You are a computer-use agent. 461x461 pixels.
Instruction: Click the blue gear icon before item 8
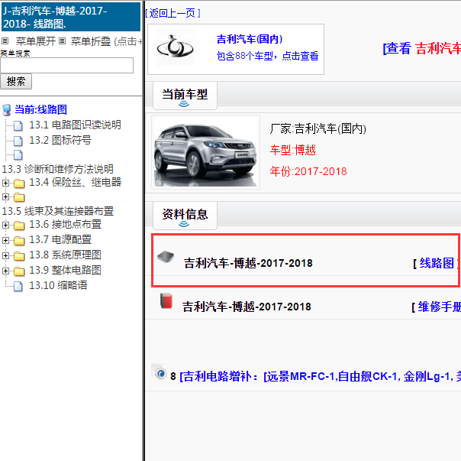pos(160,372)
